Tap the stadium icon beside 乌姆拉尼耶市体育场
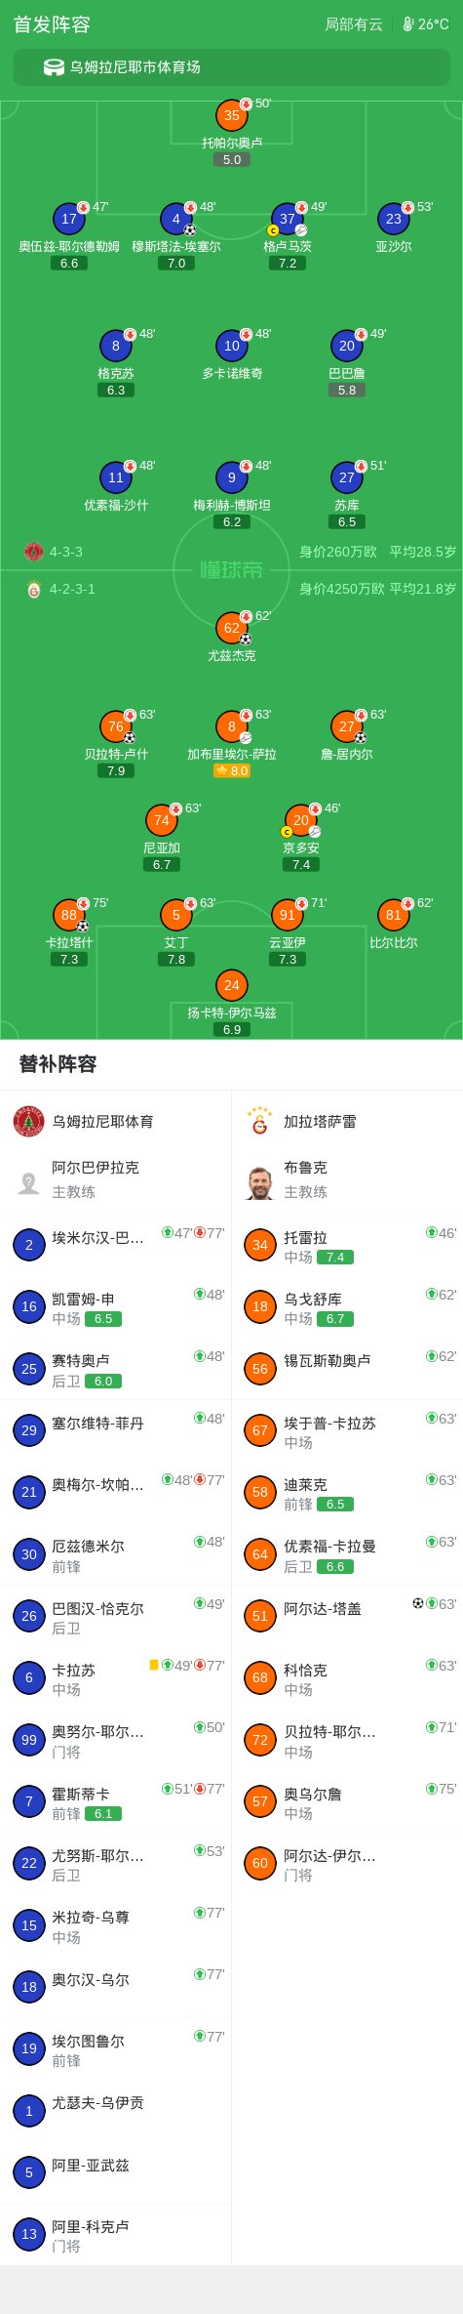This screenshot has width=463, height=2314. pos(55,67)
